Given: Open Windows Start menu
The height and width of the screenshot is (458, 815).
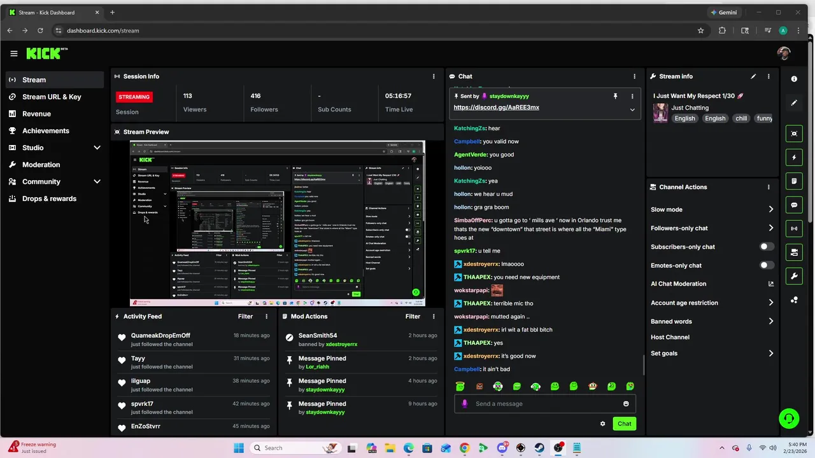Looking at the screenshot, I should pyautogui.click(x=239, y=448).
